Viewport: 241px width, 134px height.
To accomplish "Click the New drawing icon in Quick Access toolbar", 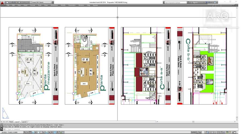I will [7, 2].
